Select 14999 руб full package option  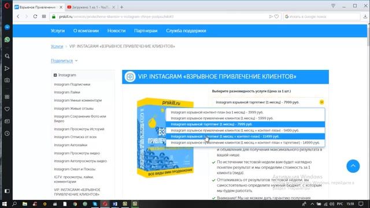[x=245, y=143]
